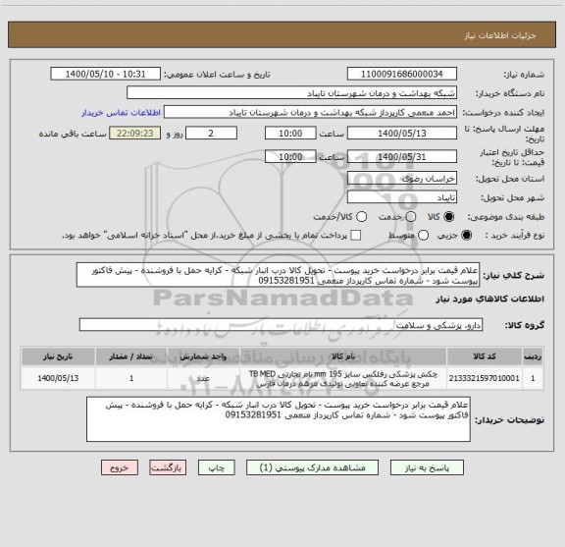This screenshot has height=547, width=565.
Task: Click the price validity date 1400/05/31 field
Action: click(x=402, y=156)
